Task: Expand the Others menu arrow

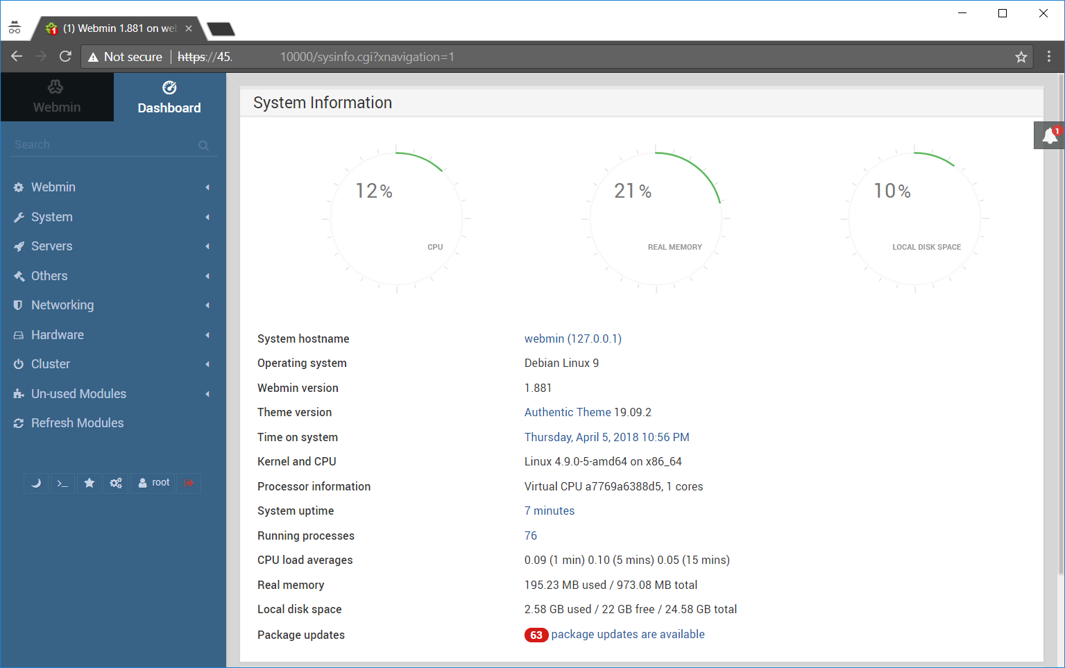Action: [x=207, y=276]
